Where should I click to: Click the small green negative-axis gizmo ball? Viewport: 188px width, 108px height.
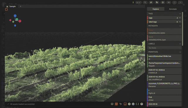point(13,22)
